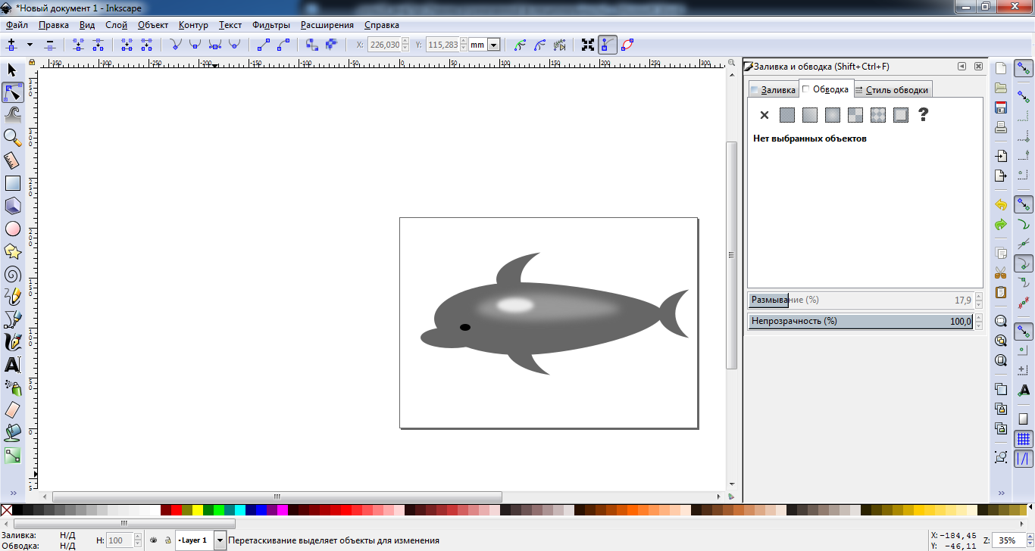1035x551 pixels.
Task: Click the object to path icon
Action: pos(311,45)
